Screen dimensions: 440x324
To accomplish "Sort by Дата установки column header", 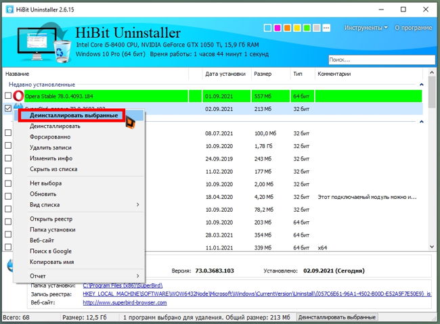I will [226, 74].
